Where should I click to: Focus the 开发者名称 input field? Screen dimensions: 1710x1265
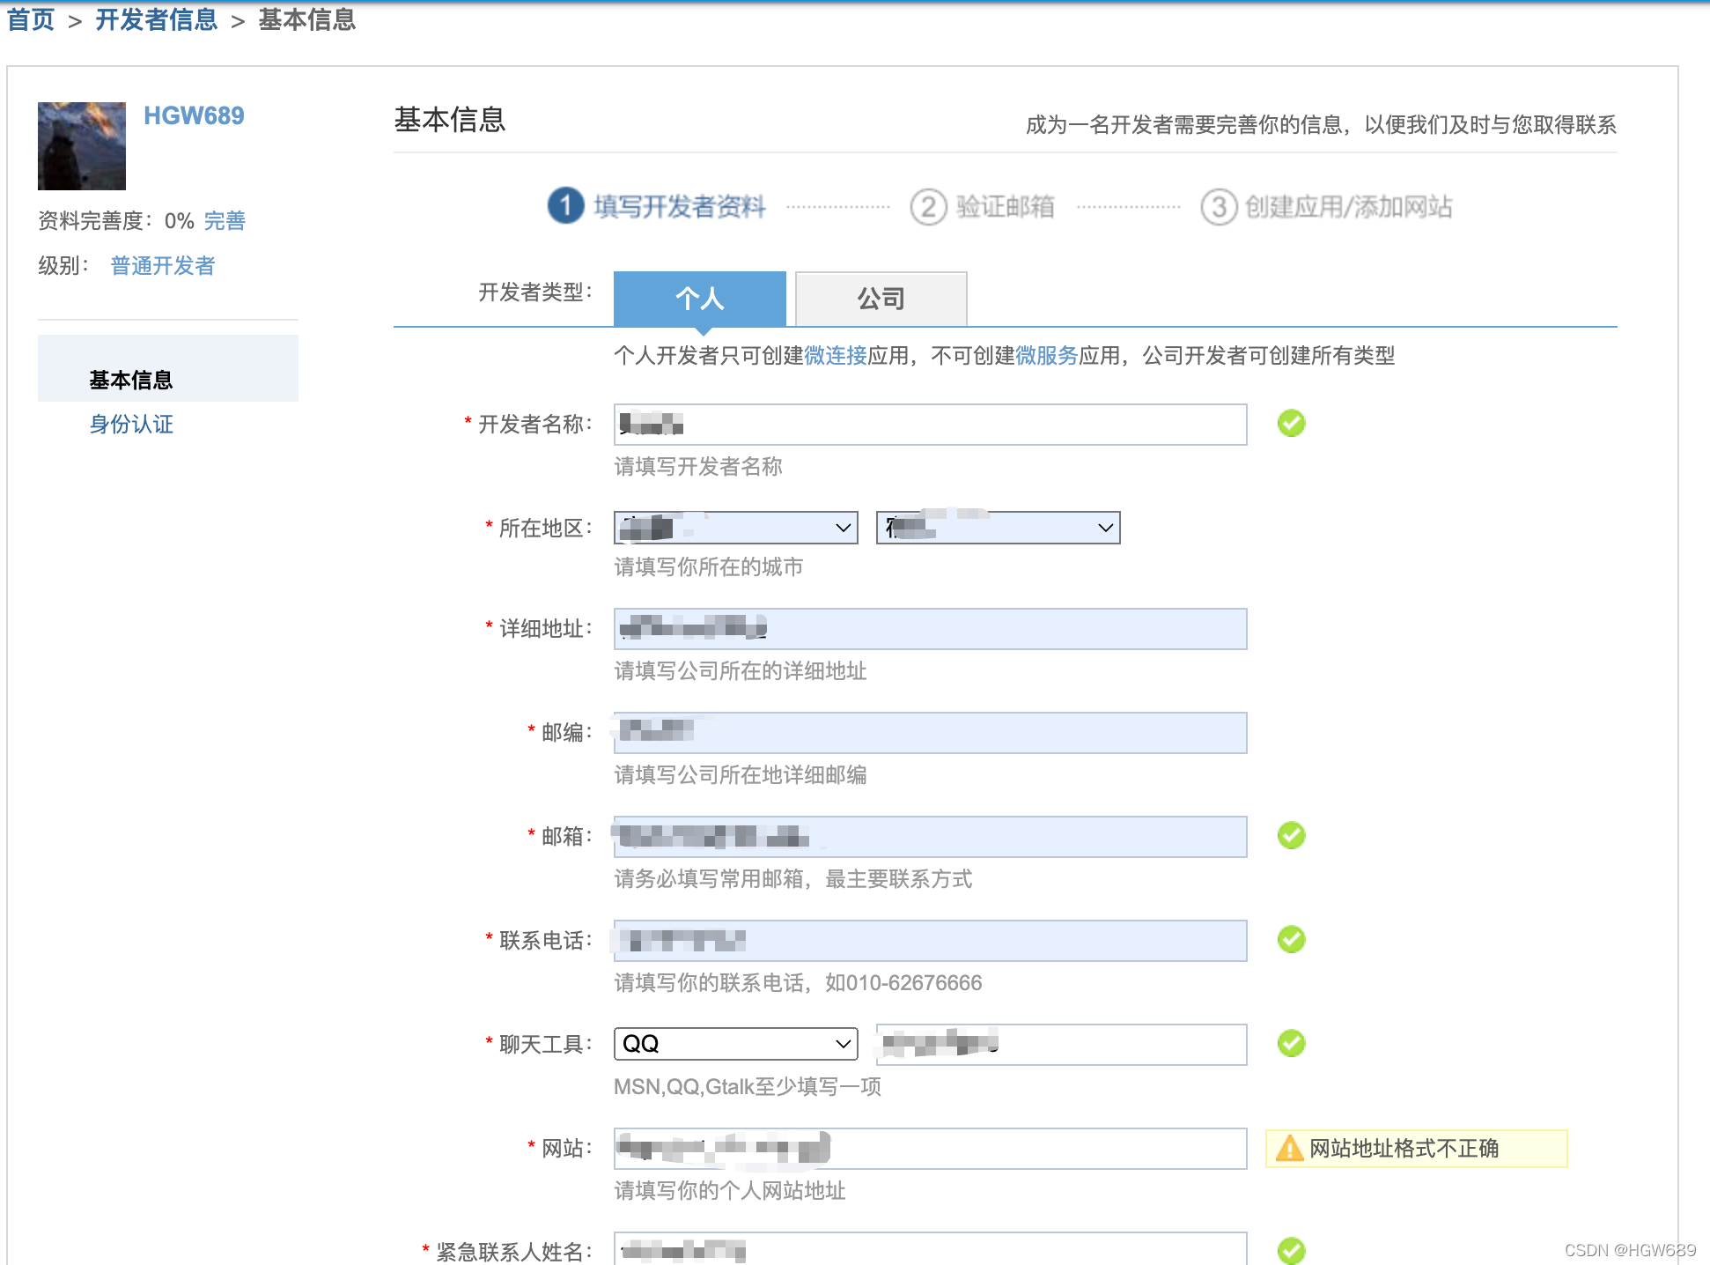coord(931,425)
